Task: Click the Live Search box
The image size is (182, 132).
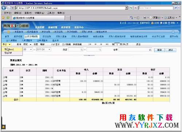Action: point(156,8)
